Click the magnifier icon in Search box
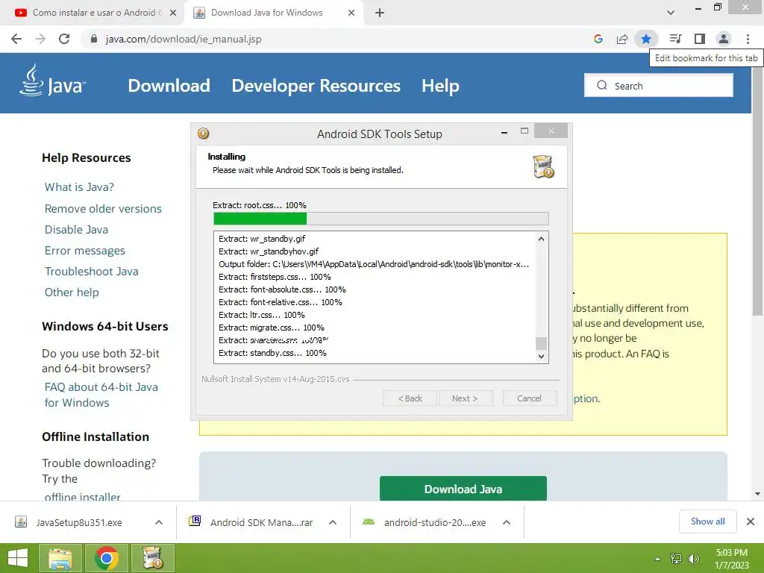 click(x=602, y=85)
